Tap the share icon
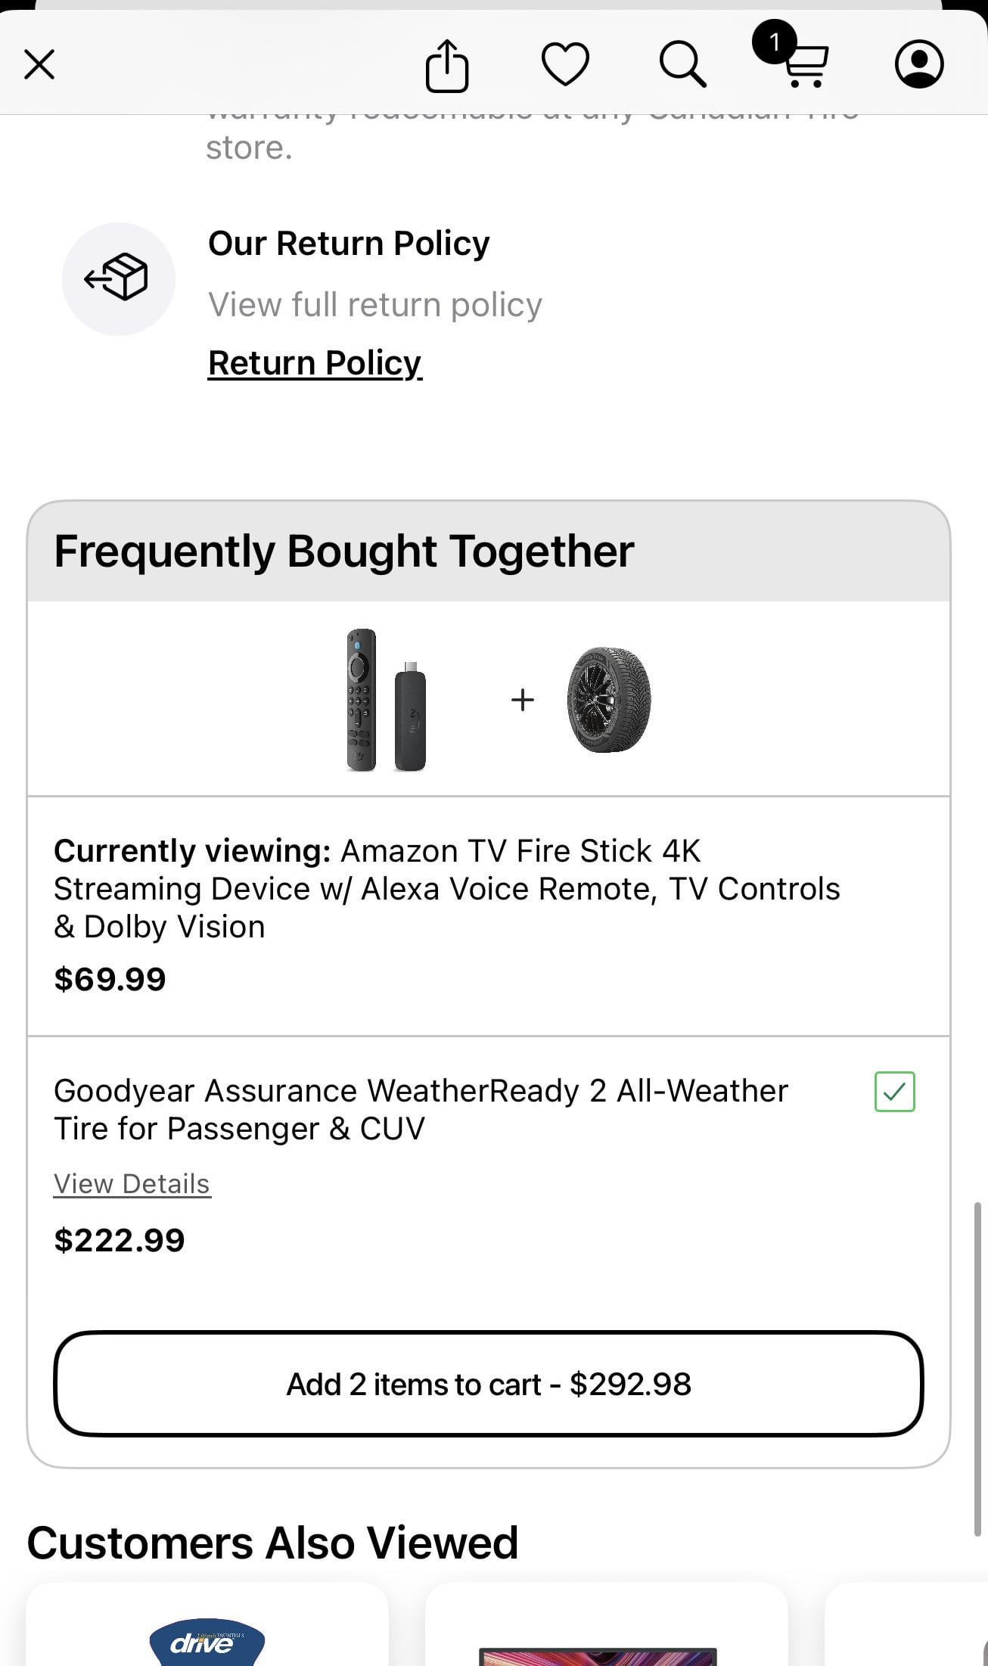Screen dimensions: 988x1666 [447, 66]
